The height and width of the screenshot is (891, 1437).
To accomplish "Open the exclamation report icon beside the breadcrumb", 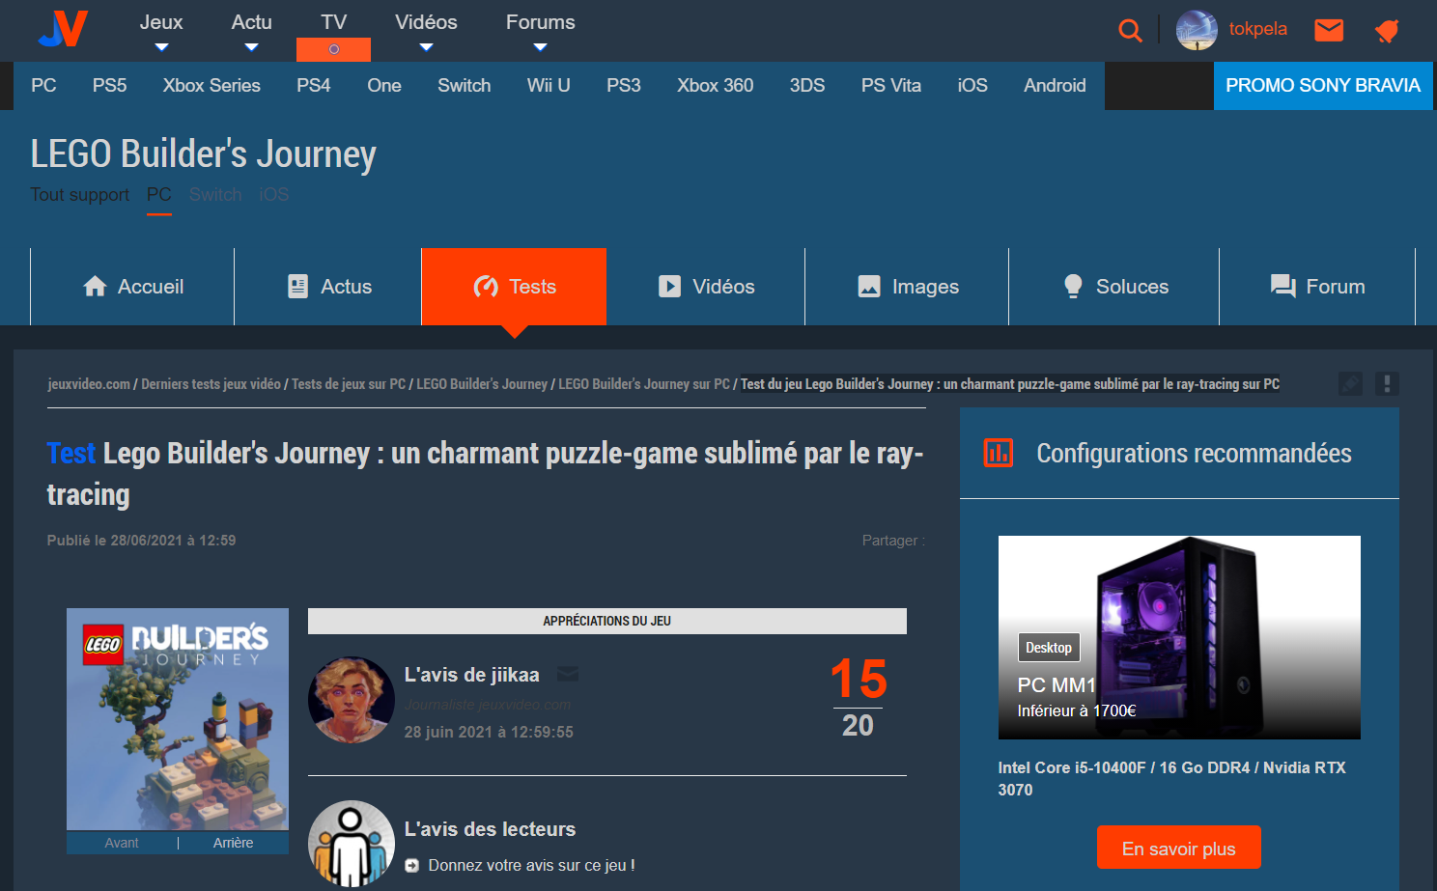I will point(1387,384).
